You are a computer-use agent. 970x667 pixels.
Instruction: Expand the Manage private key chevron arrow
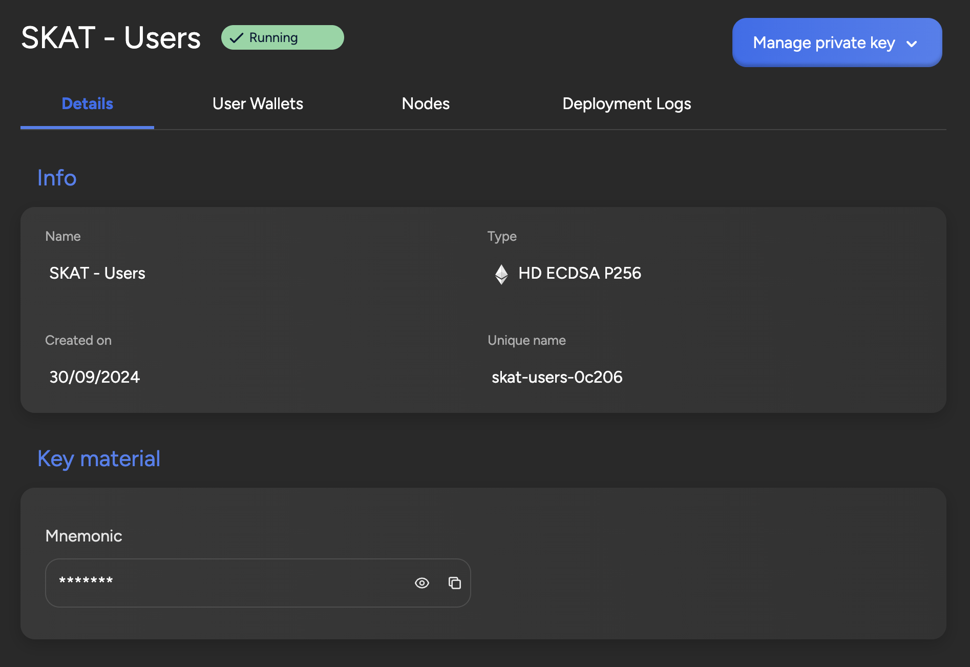click(912, 44)
